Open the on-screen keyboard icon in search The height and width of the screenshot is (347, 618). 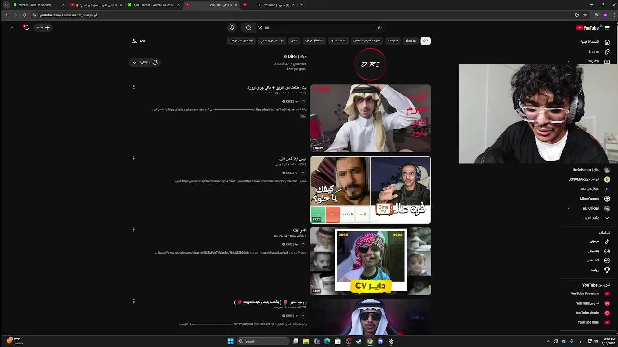pos(267,27)
